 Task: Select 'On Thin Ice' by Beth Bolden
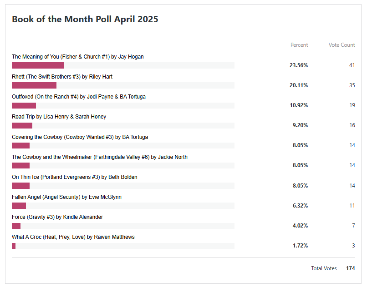(x=75, y=177)
